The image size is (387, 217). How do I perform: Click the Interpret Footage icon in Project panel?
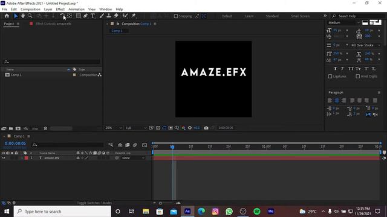[x=4, y=128]
